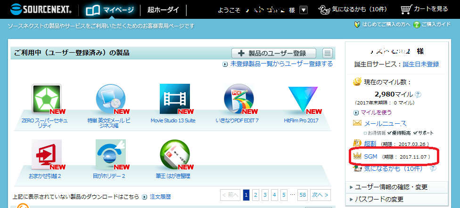Open はじめてご購入の方へ link
Viewport: 460px width, 208px height.
pyautogui.click(x=386, y=24)
